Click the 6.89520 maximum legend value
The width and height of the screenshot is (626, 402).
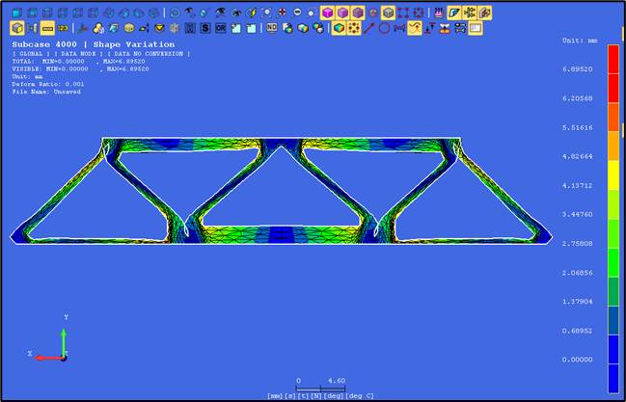pyautogui.click(x=578, y=69)
